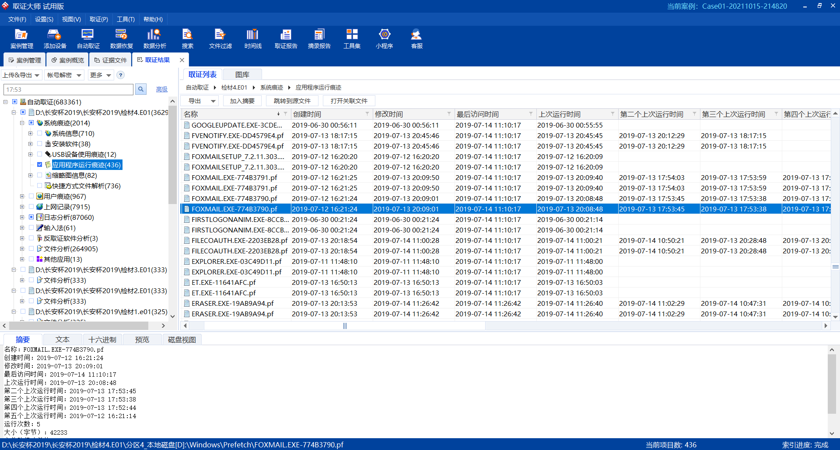This screenshot has width=840, height=450.
Task: Open the 摘录报告 icon
Action: point(319,38)
